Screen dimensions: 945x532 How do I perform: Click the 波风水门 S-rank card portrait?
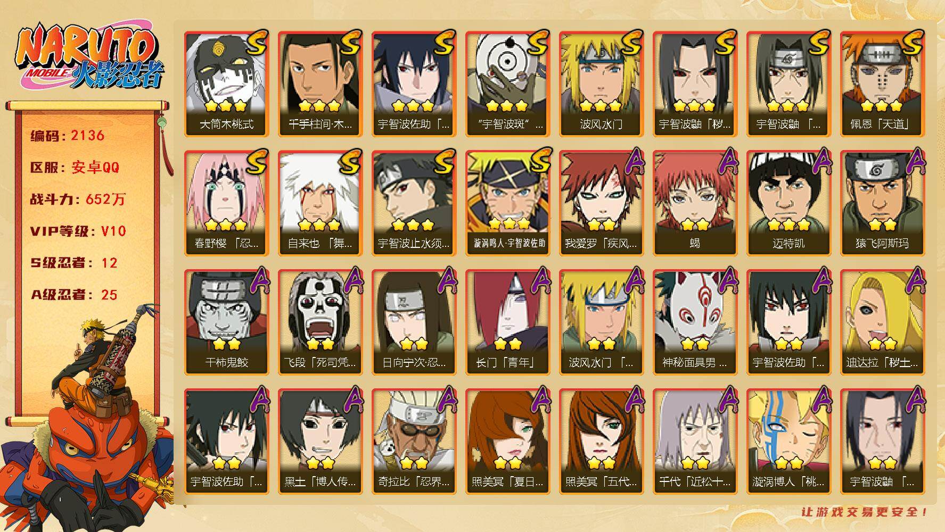pyautogui.click(x=601, y=72)
